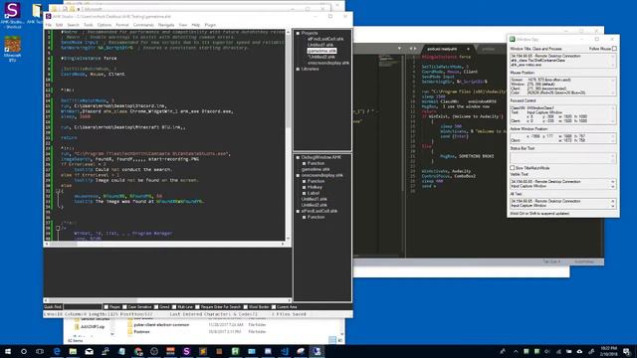The height and width of the screenshot is (358, 637).
Task: Select Untitled1.ahk in the Projects tree
Action: (320, 45)
